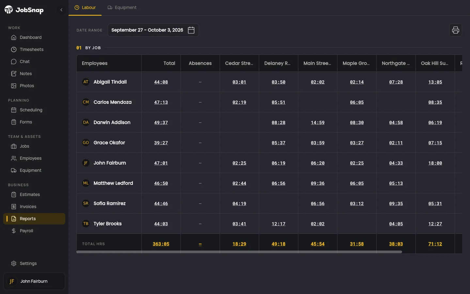
Task: Open the Payroll dollar sign icon
Action: [x=14, y=231]
